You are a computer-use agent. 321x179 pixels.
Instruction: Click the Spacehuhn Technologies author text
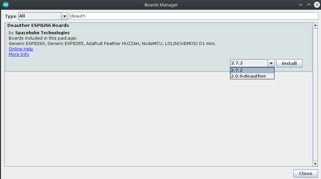pos(42,33)
